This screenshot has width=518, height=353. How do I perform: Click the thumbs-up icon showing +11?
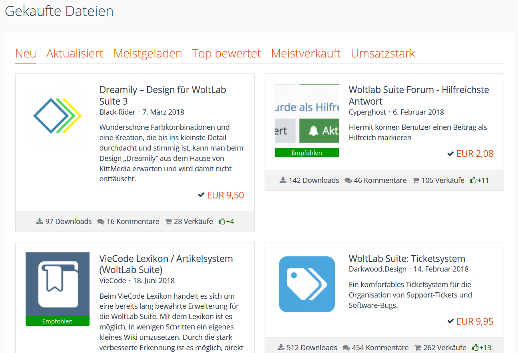[x=474, y=180]
